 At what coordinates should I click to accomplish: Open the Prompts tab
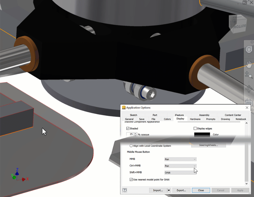click(x=211, y=119)
